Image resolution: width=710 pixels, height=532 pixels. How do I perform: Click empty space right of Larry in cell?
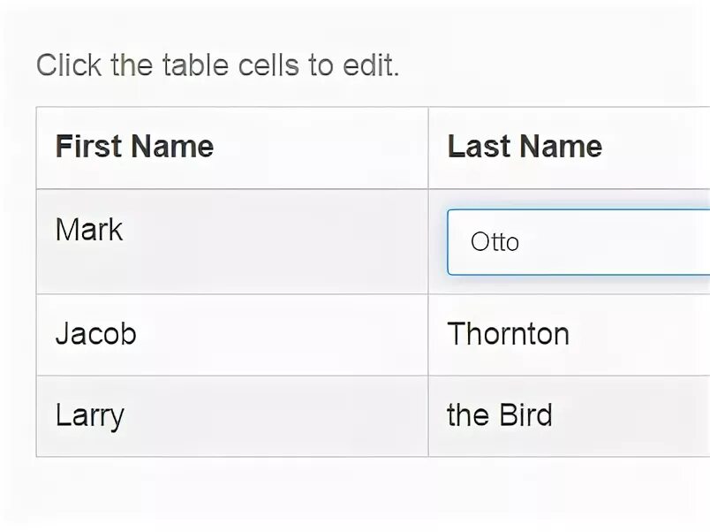click(x=283, y=415)
